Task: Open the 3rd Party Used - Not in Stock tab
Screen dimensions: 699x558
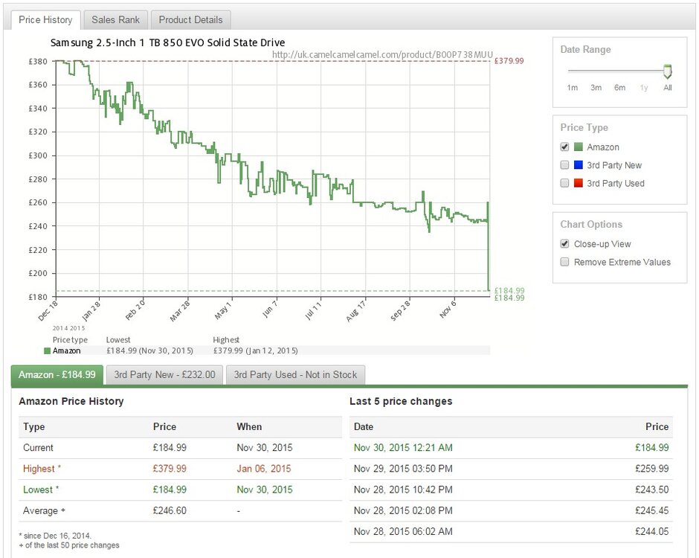Action: point(295,375)
